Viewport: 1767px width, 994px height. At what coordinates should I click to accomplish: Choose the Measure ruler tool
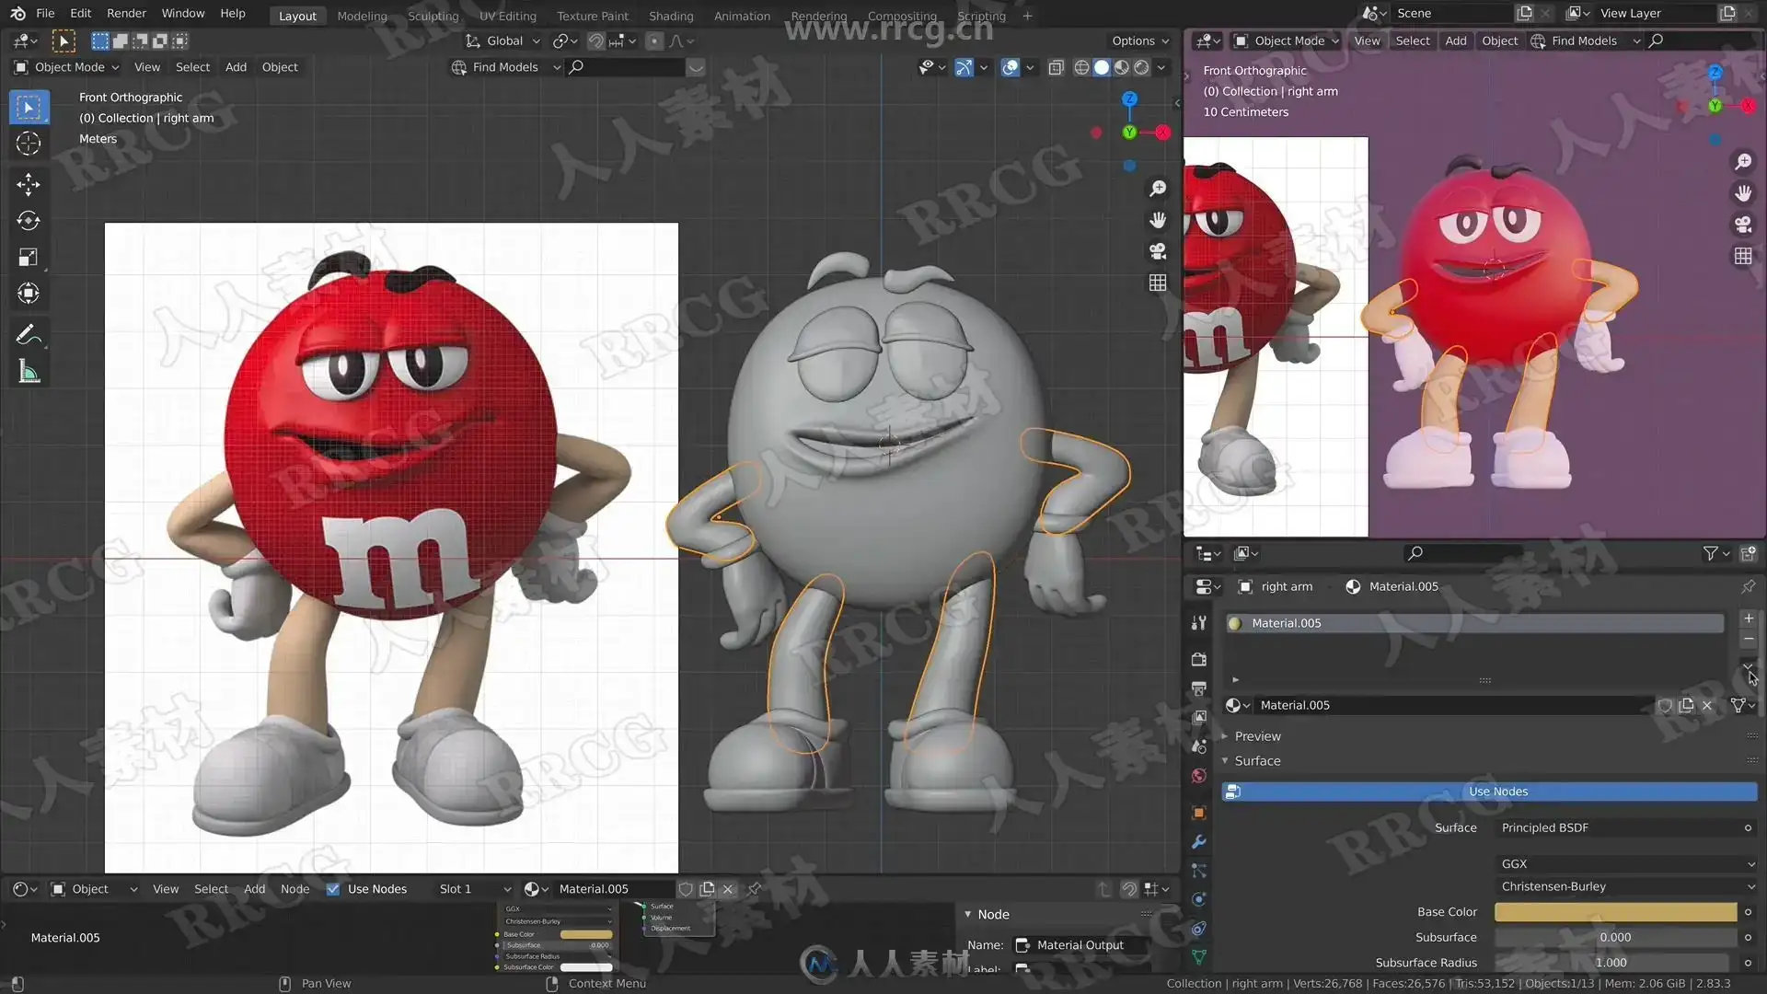(28, 372)
